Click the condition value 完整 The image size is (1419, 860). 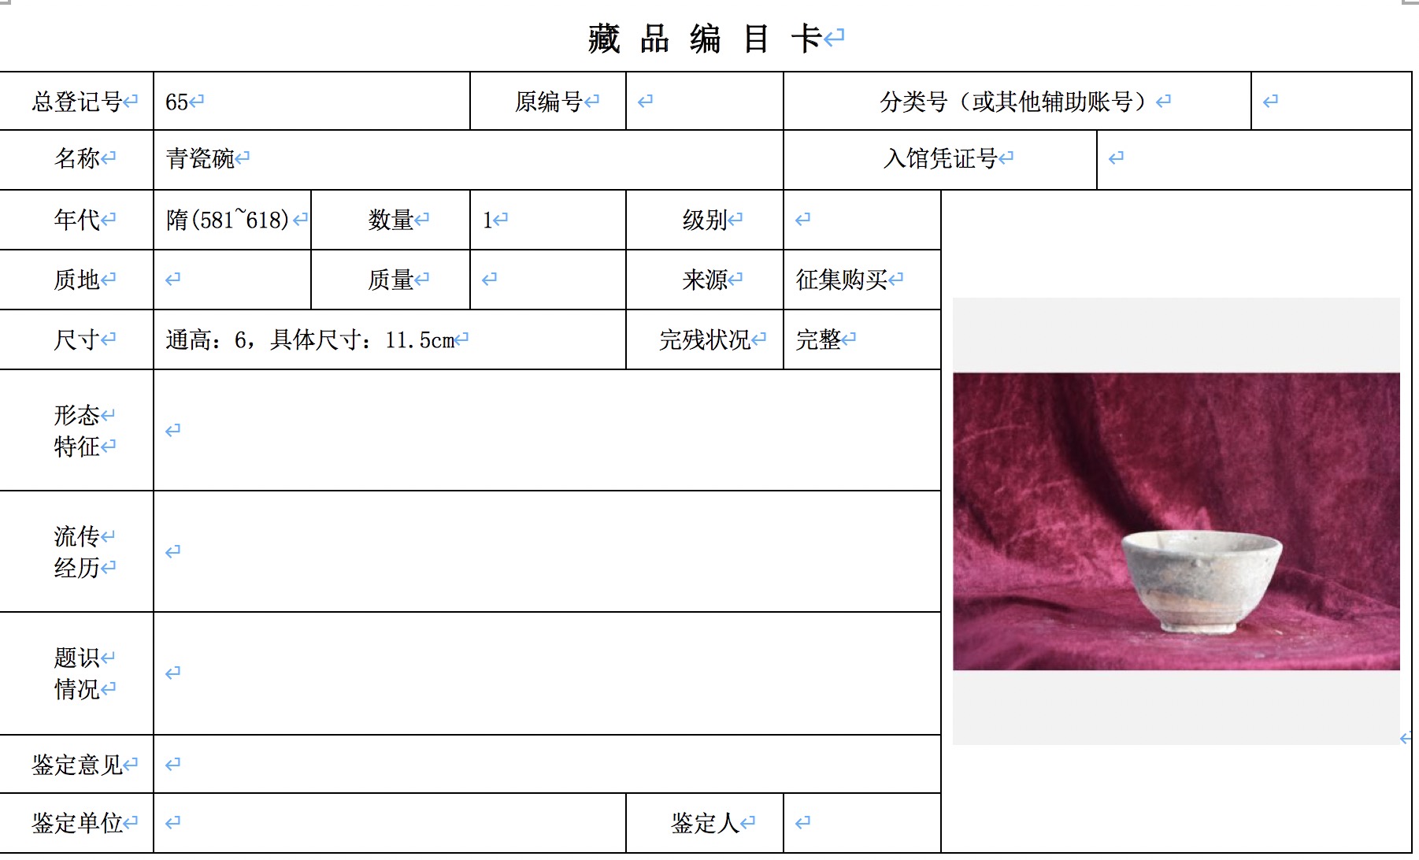pos(818,339)
